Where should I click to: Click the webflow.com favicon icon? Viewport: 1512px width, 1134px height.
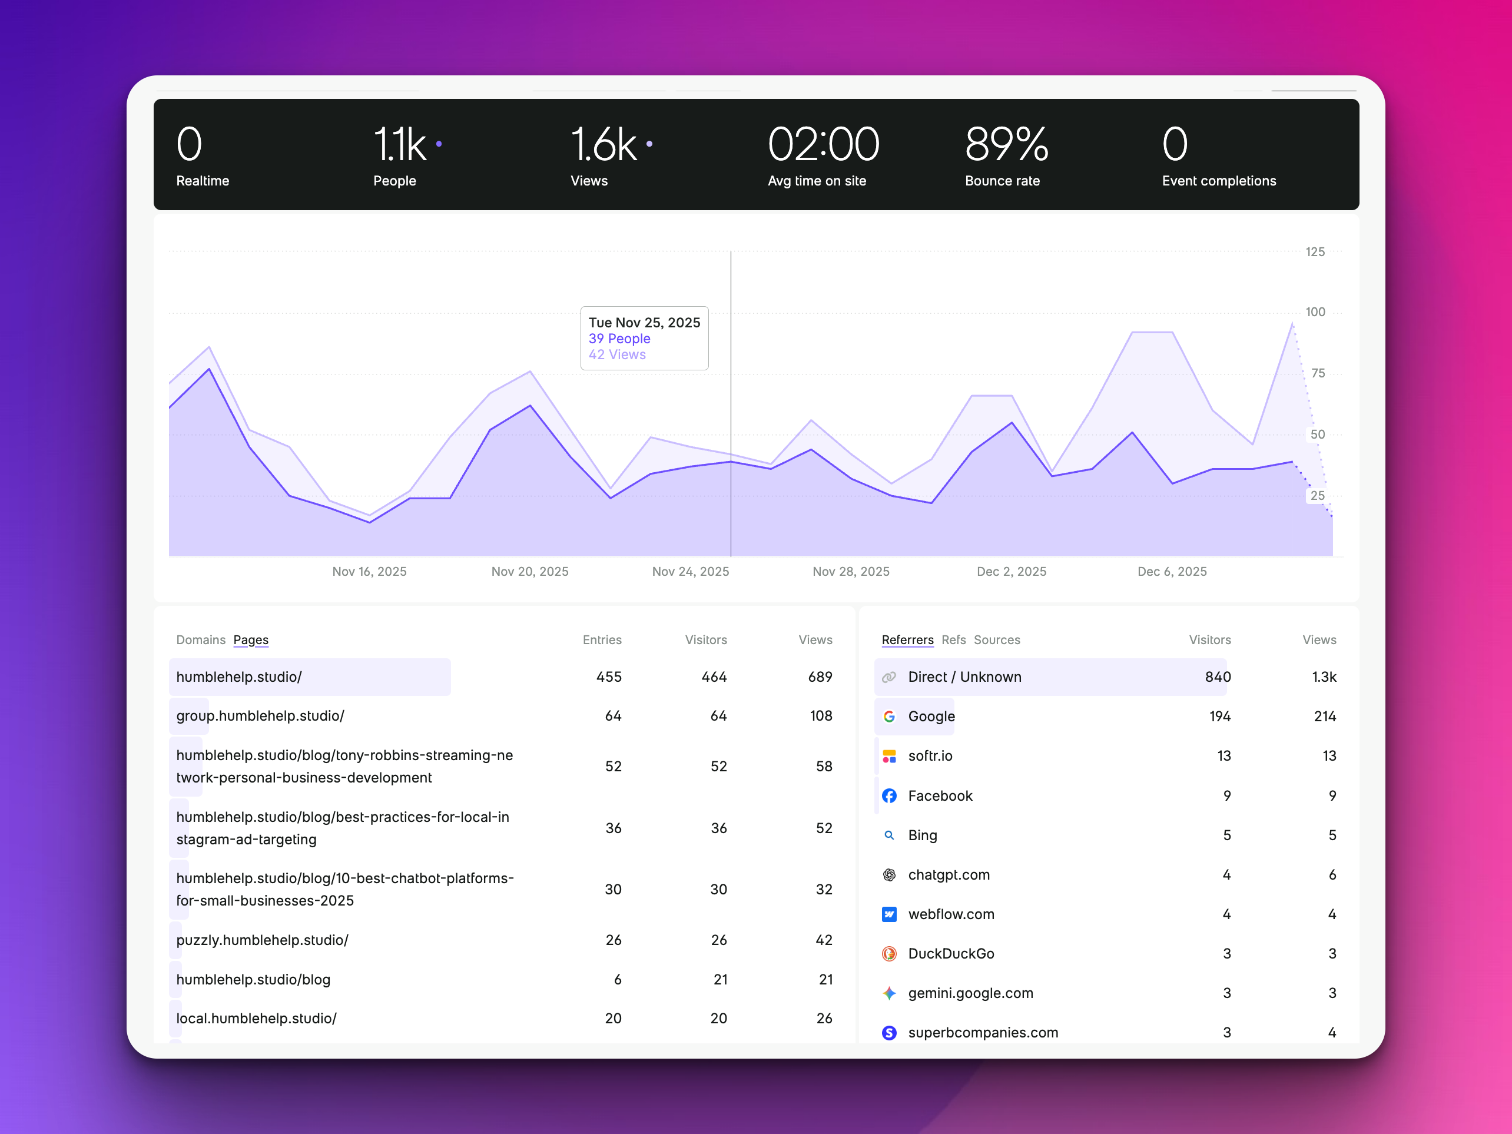click(888, 914)
